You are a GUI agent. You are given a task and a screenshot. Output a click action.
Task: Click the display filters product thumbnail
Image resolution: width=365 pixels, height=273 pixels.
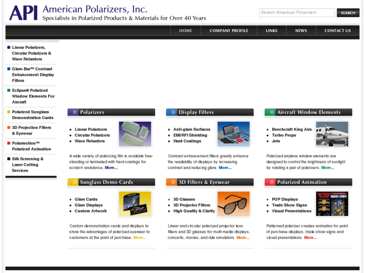233,134
